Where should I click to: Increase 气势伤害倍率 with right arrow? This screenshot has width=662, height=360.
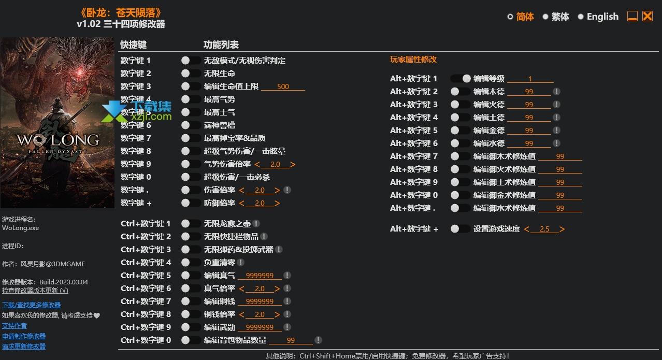tap(293, 165)
